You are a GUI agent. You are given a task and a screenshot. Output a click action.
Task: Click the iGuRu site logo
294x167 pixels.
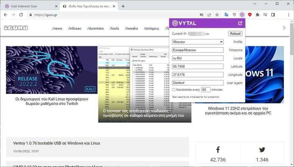tap(16, 28)
